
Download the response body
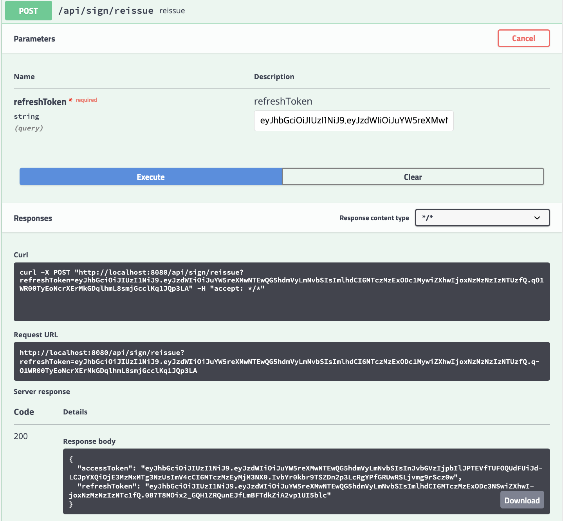(522, 500)
